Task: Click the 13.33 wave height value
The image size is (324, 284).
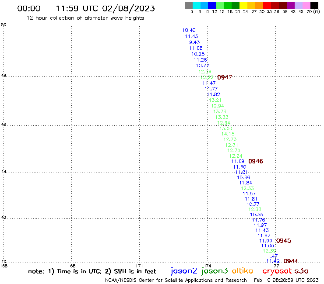Action: click(222, 118)
